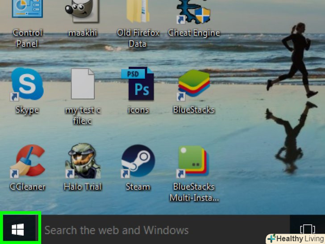
Task: Click the "icons" label under the PSD file
Action: pos(138,110)
